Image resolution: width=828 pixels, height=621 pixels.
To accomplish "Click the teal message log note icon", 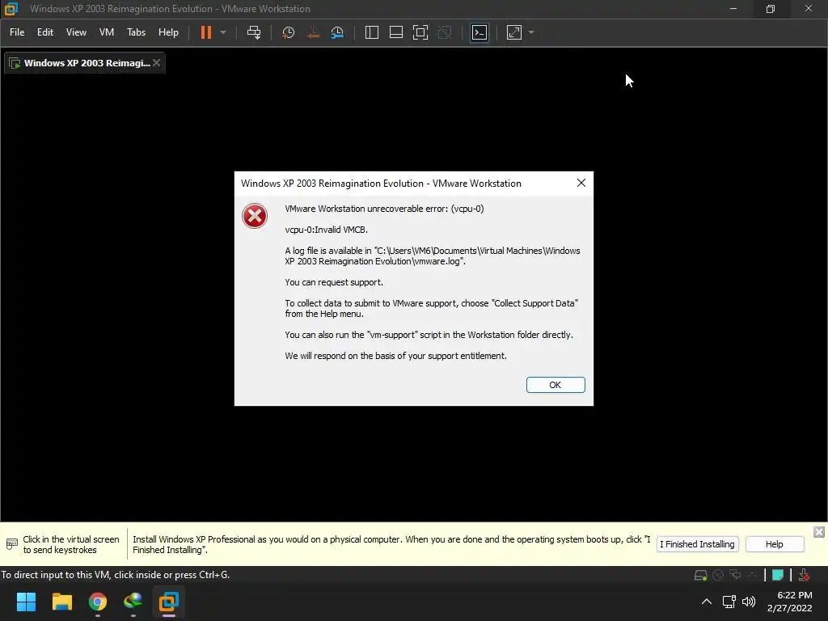I will pyautogui.click(x=778, y=575).
